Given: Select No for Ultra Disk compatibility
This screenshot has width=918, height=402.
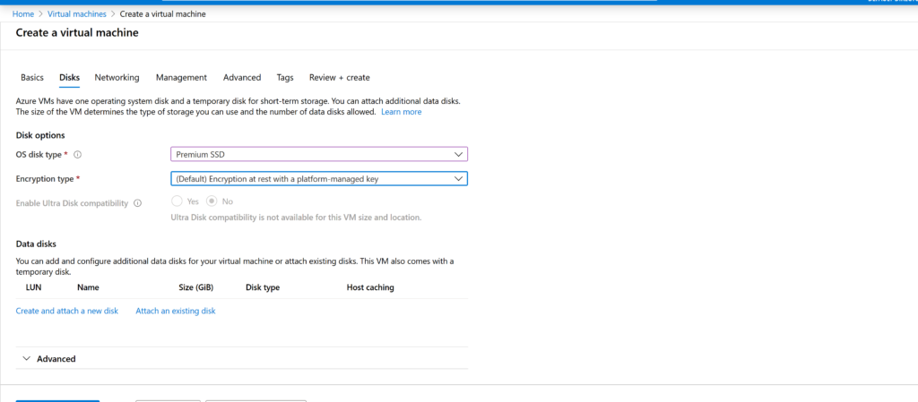Looking at the screenshot, I should [212, 201].
